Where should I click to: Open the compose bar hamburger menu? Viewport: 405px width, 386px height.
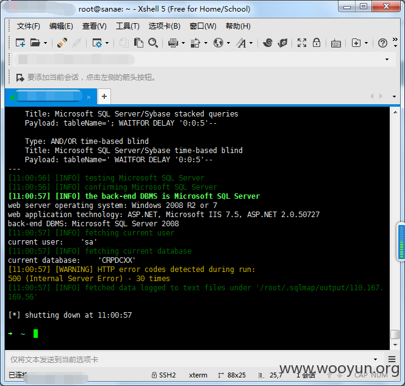click(392, 359)
